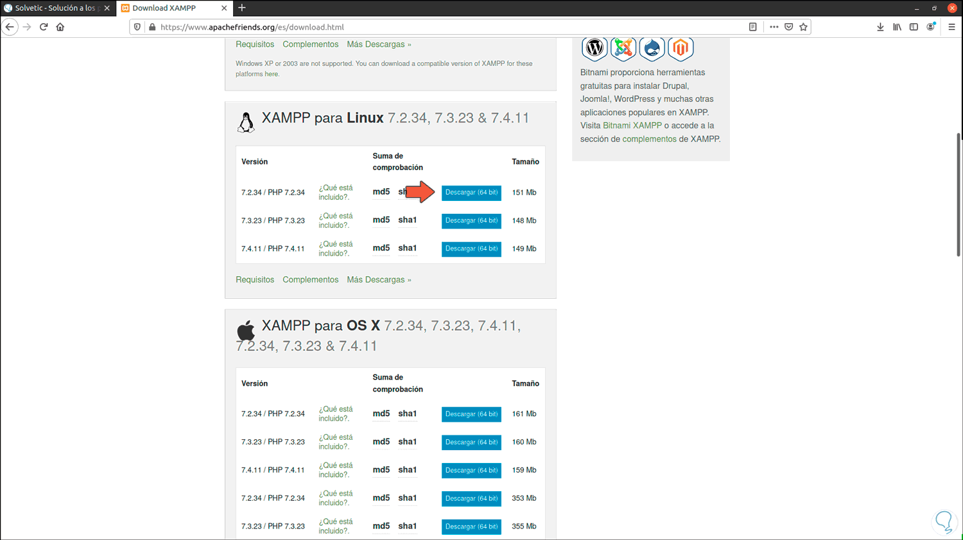Viewport: 963px width, 540px height.
Task: Click the '151 Mb' size in Linux table
Action: click(x=524, y=193)
